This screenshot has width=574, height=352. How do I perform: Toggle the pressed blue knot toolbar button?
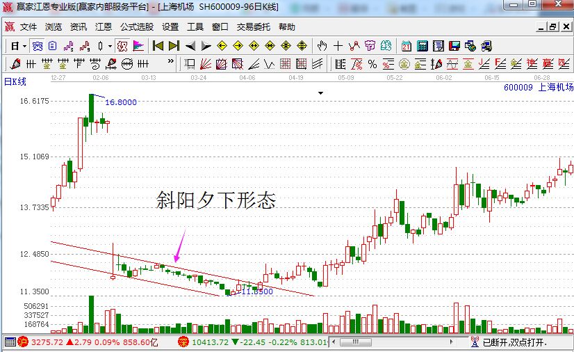[37, 46]
